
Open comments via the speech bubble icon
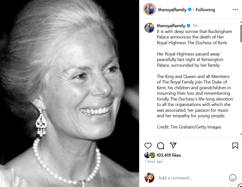[160, 146]
